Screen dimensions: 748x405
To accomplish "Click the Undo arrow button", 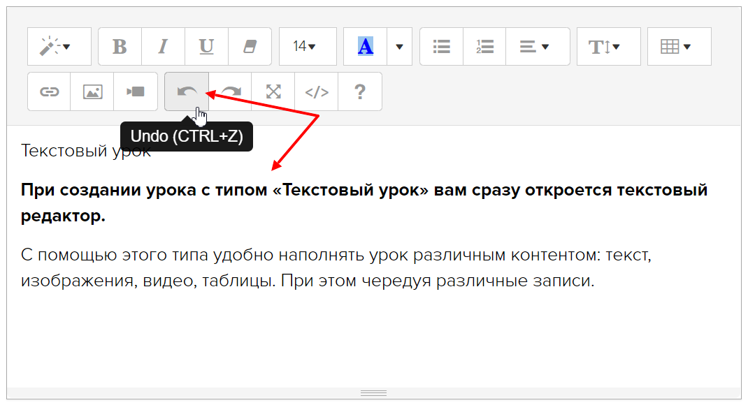I will coord(186,91).
